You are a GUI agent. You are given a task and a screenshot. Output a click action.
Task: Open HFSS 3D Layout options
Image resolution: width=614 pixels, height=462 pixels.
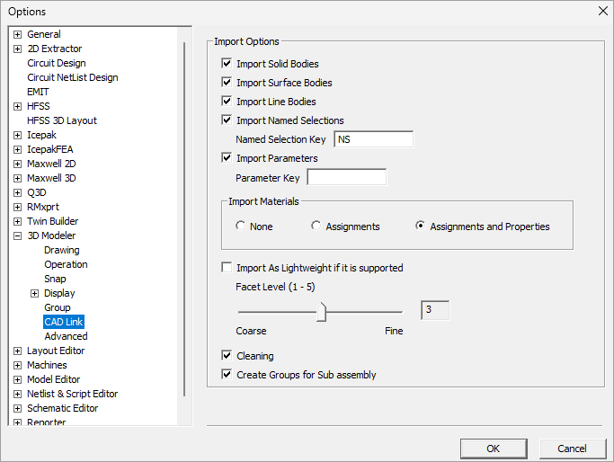62,120
